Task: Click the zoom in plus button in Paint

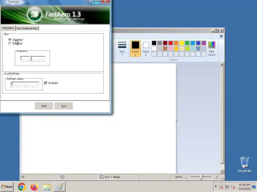Action: coord(217,177)
